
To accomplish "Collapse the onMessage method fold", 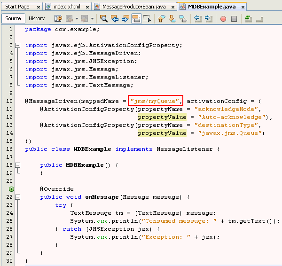I will click(17, 197).
